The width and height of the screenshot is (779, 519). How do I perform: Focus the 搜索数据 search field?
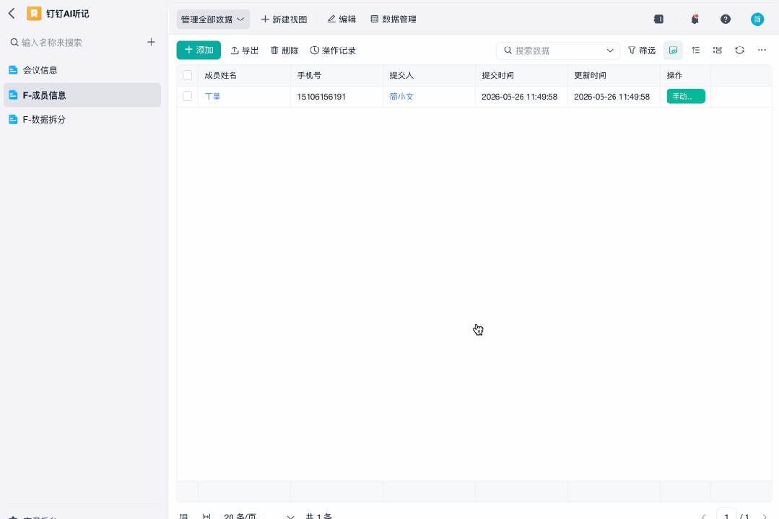click(557, 51)
